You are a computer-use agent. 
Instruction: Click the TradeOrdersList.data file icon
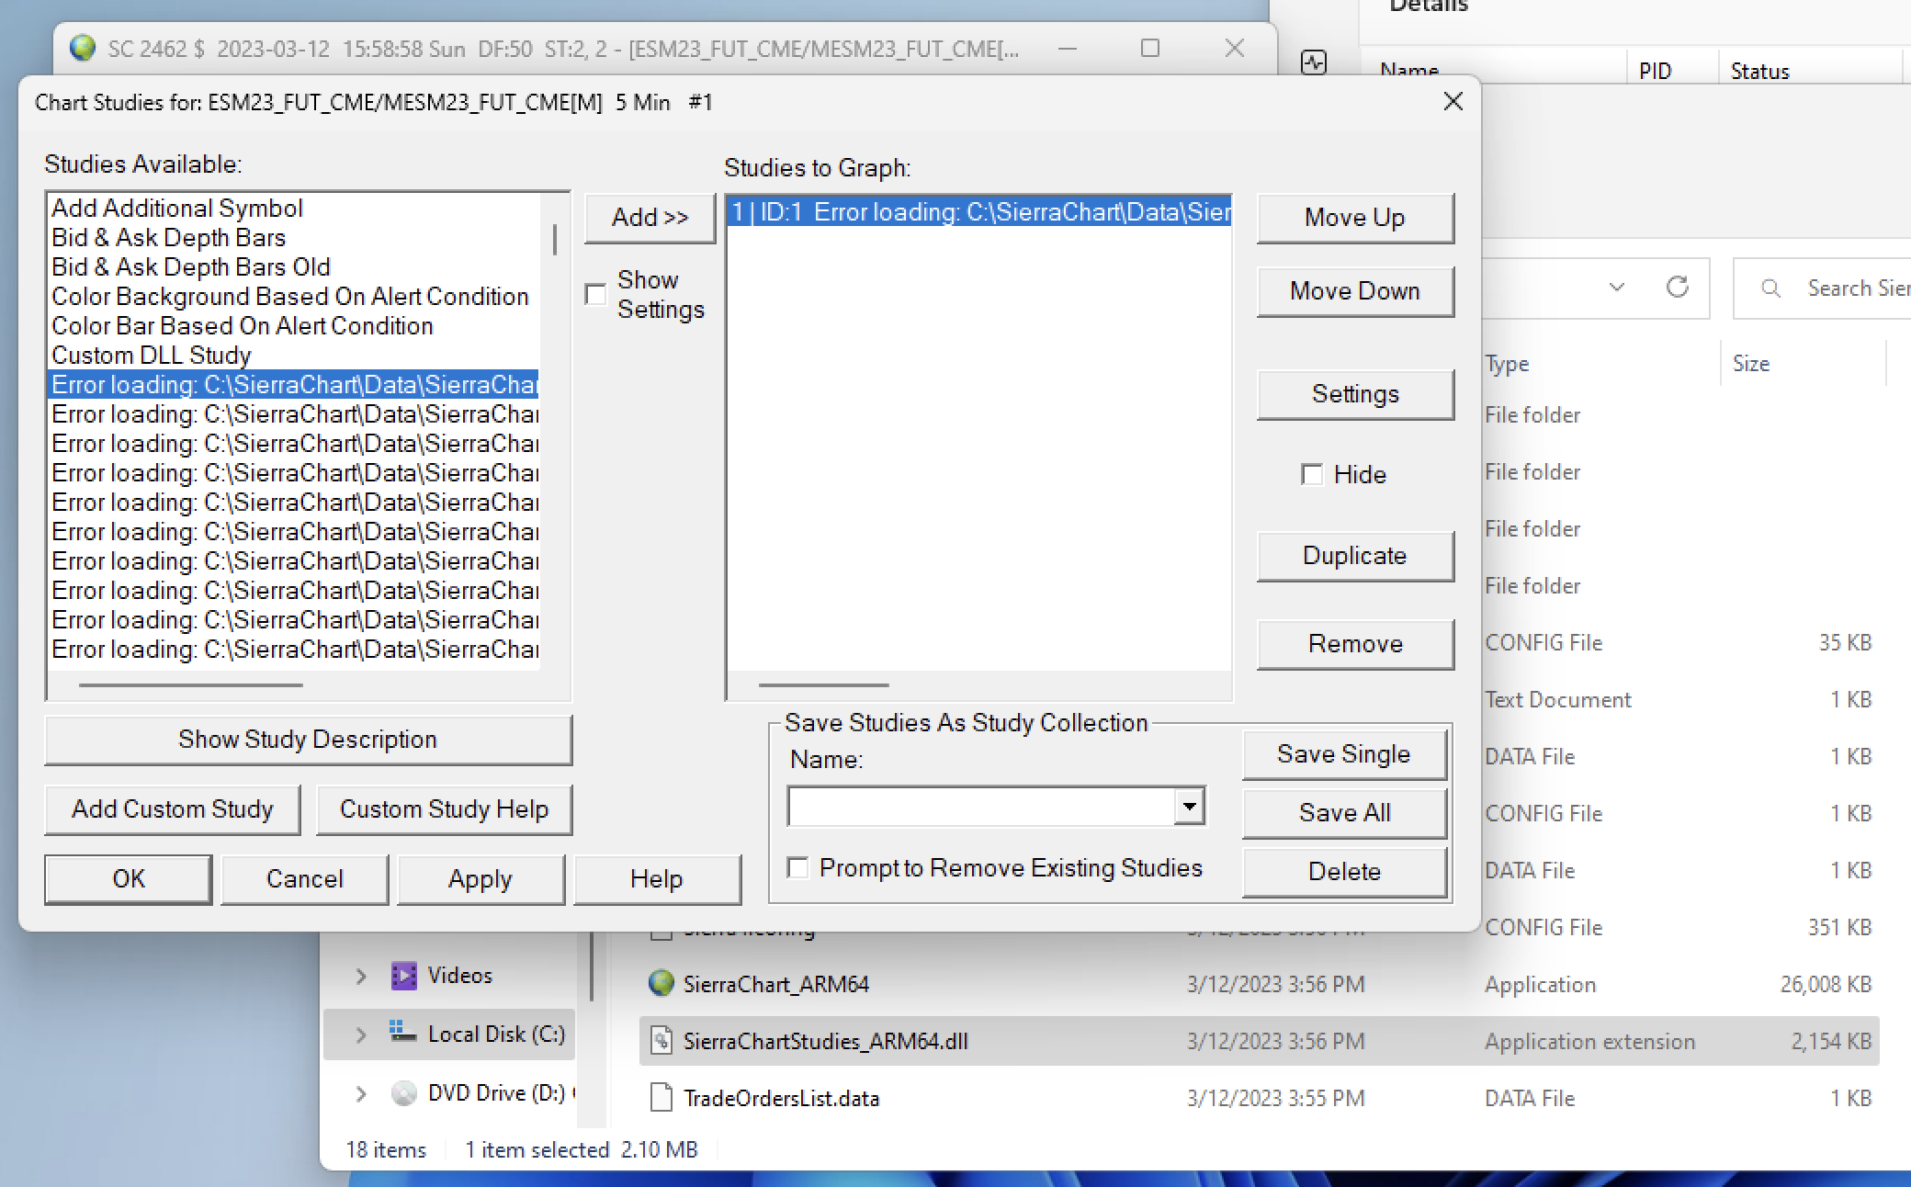pos(661,1098)
